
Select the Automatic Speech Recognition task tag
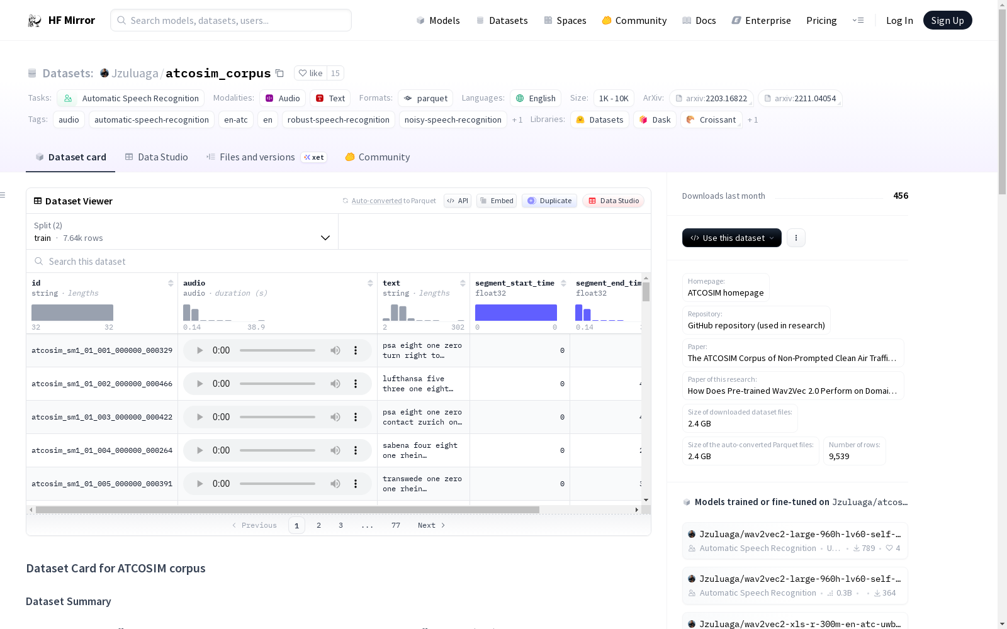(x=131, y=98)
